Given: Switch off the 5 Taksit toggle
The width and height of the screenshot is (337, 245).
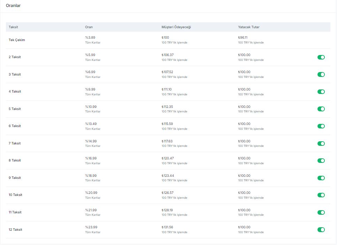Looking at the screenshot, I should point(321,109).
